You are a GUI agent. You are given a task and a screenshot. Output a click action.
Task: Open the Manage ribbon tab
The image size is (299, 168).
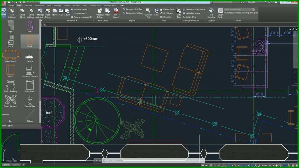57,6
